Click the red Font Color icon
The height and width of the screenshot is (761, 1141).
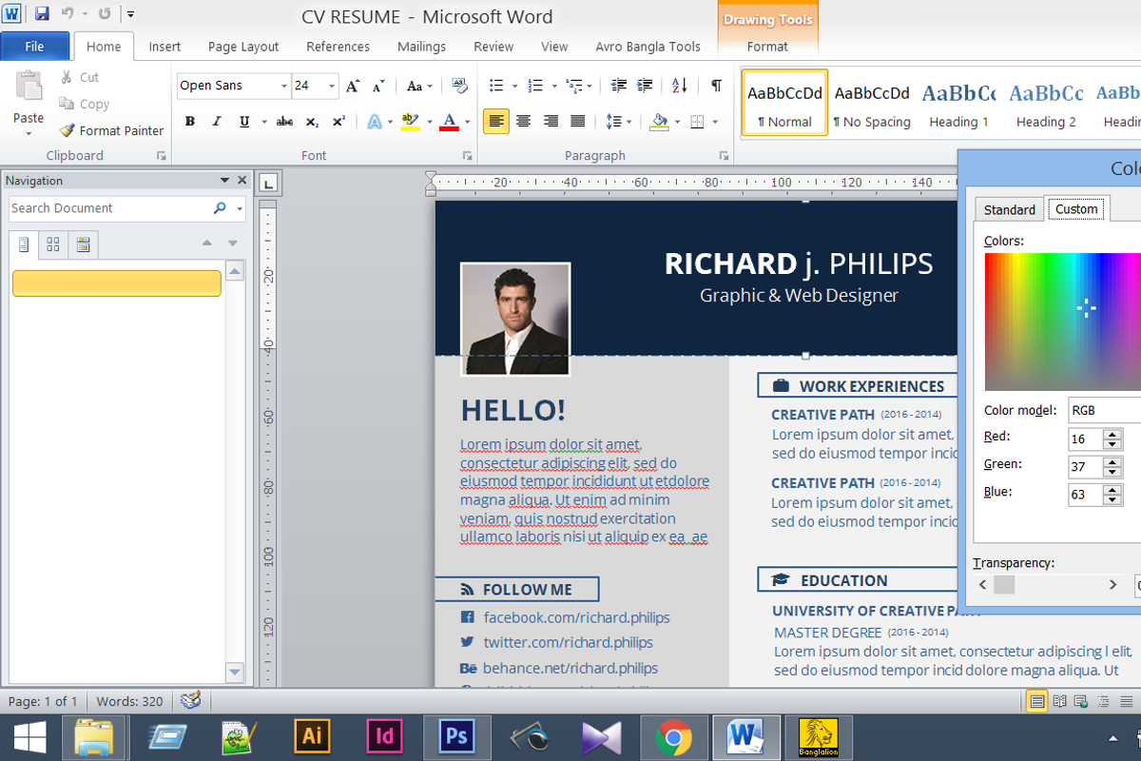point(449,122)
